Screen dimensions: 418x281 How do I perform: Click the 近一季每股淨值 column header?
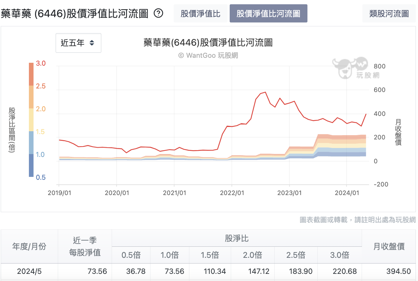click(85, 246)
